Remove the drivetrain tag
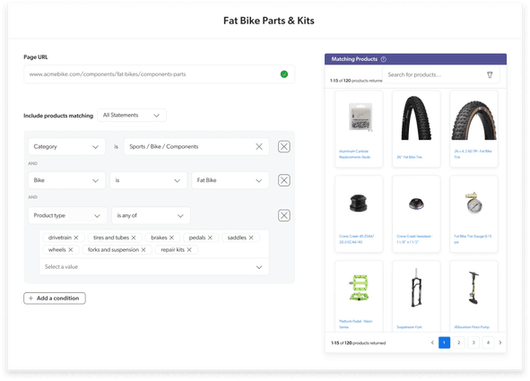Screen dimensions: 530x381 [x=76, y=238]
